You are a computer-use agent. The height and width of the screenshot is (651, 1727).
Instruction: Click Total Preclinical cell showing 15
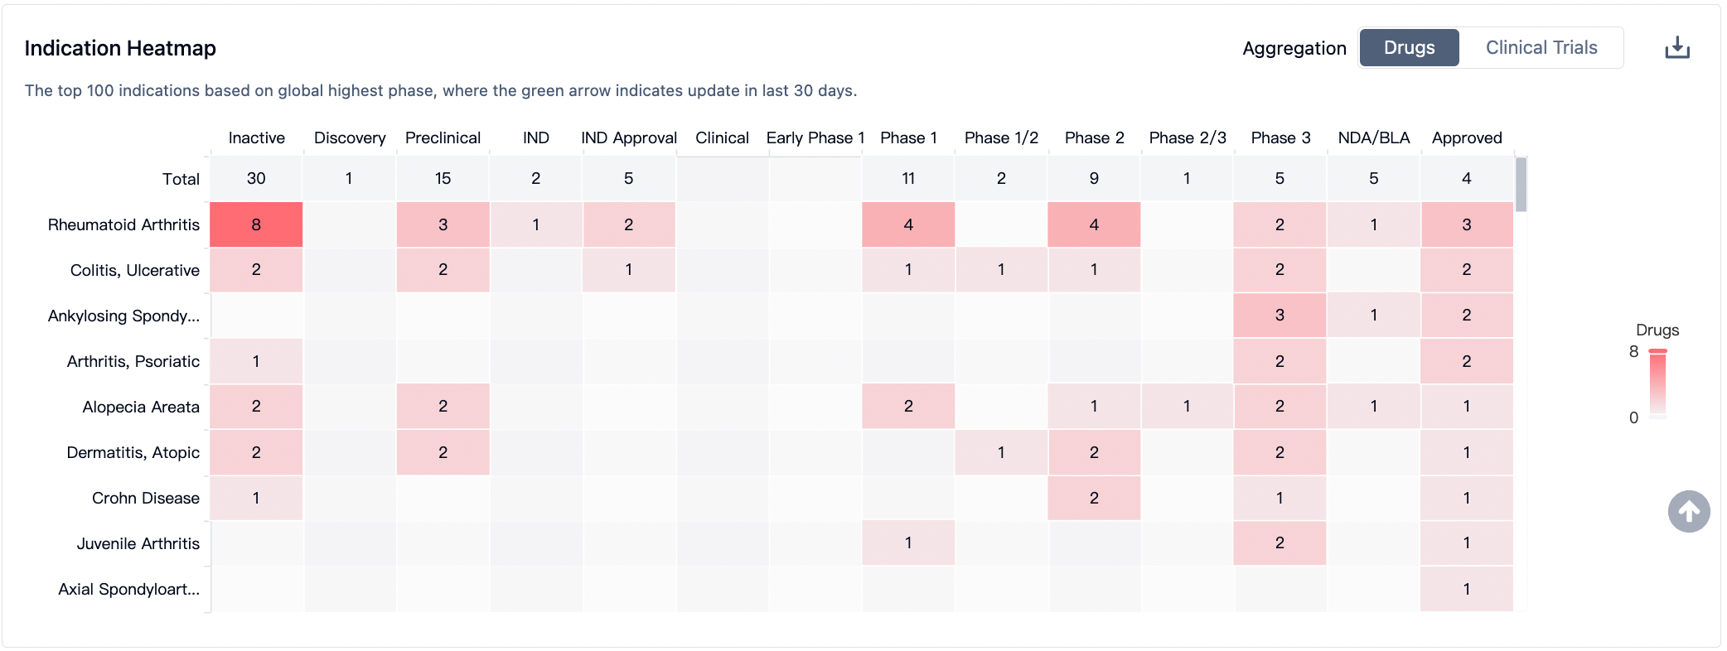click(443, 179)
